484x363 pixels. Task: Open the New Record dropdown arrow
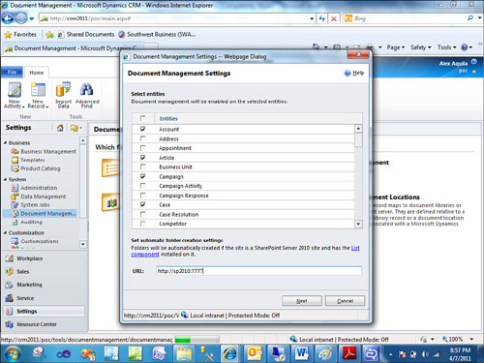point(47,106)
